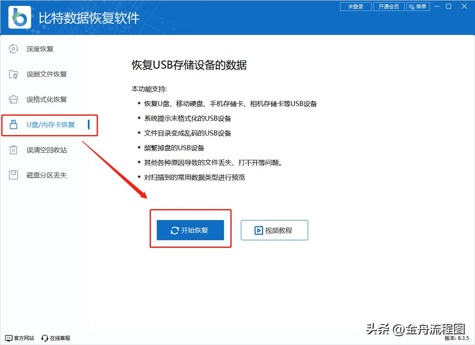Screen dimensions: 475x345
Task: Click the 在线客服 headset icon
Action: tap(44, 338)
